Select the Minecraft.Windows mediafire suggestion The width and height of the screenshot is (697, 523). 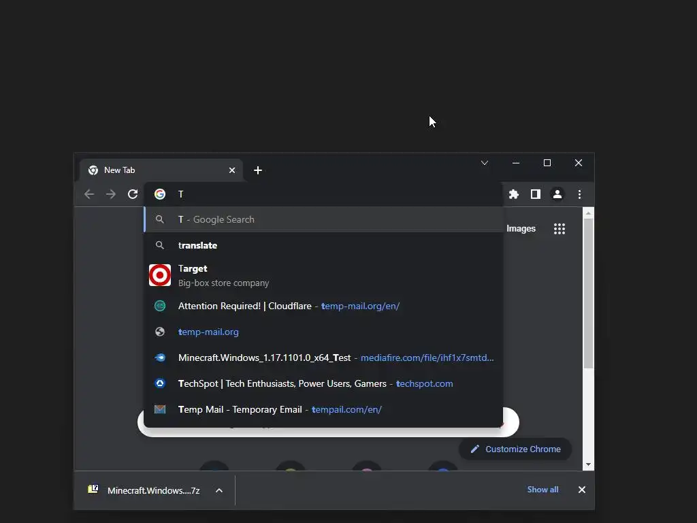(x=324, y=358)
